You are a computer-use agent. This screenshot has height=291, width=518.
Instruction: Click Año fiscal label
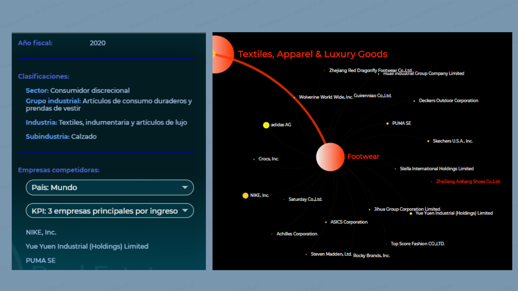tap(35, 43)
